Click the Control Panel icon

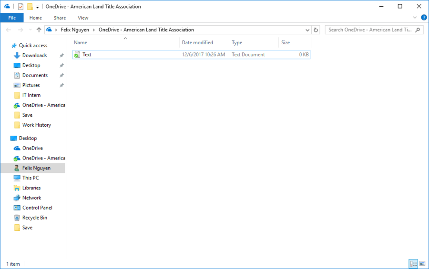[17, 208]
